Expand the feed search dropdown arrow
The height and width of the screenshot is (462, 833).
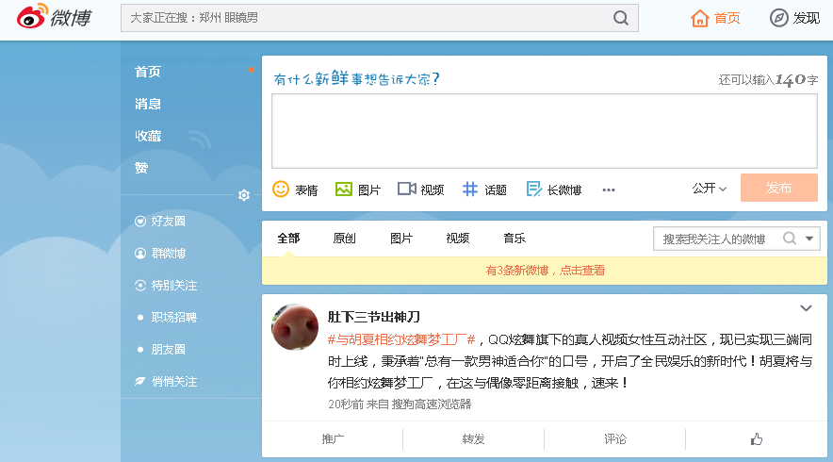click(809, 239)
